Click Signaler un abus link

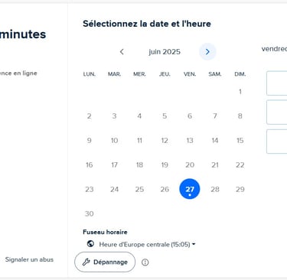coord(29,259)
